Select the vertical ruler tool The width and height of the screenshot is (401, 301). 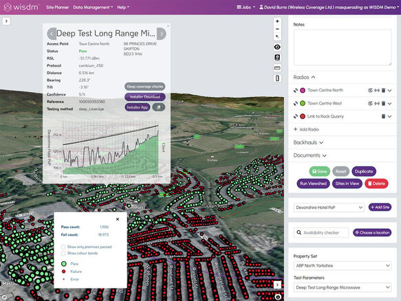tap(277, 78)
